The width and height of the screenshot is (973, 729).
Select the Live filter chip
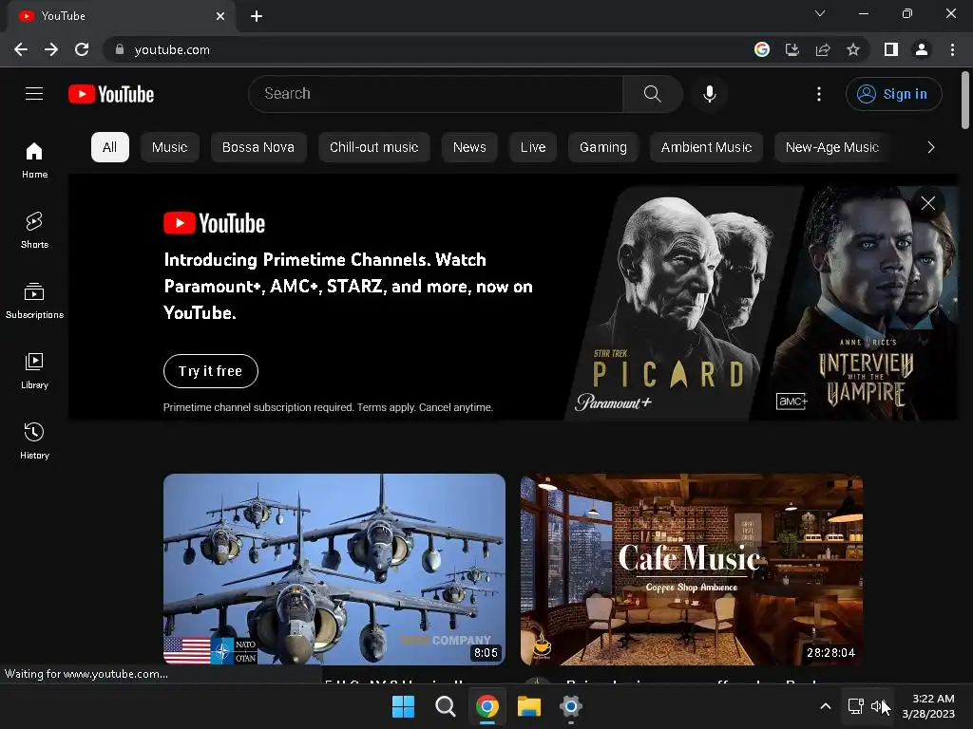[x=533, y=147]
